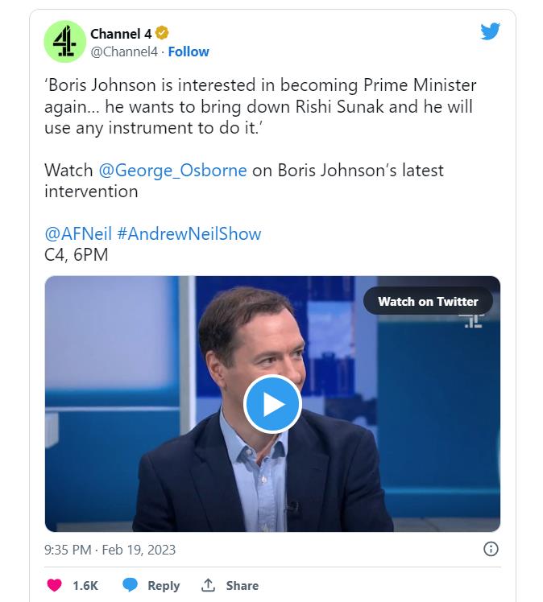543x602 pixels.
Task: Click the gold verified badge
Action: [162, 33]
